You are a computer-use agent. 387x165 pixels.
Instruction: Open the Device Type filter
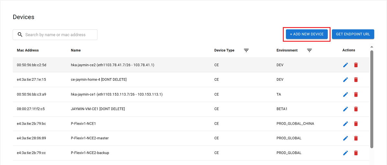(246, 50)
